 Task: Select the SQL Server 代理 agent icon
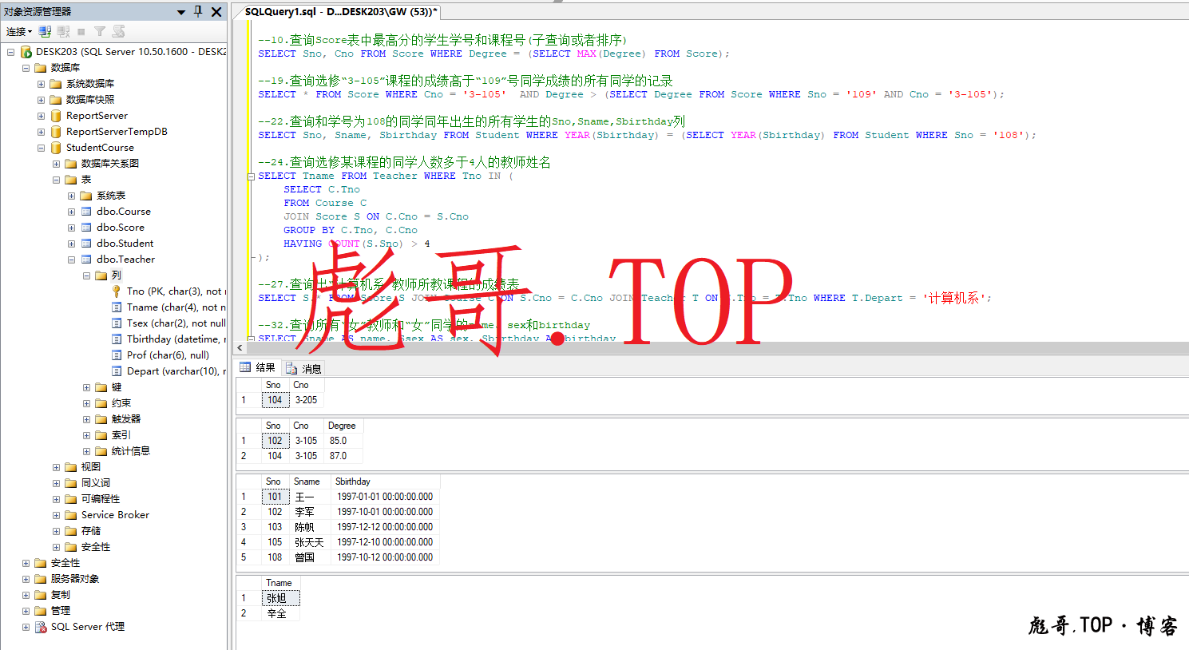41,627
